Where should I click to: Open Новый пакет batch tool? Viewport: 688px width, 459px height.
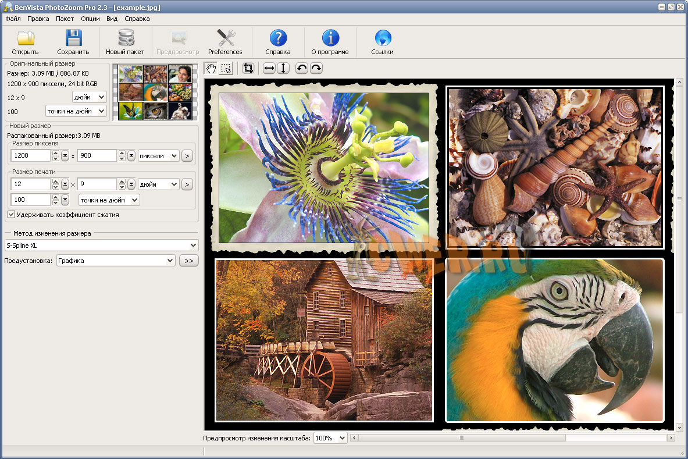click(x=125, y=39)
